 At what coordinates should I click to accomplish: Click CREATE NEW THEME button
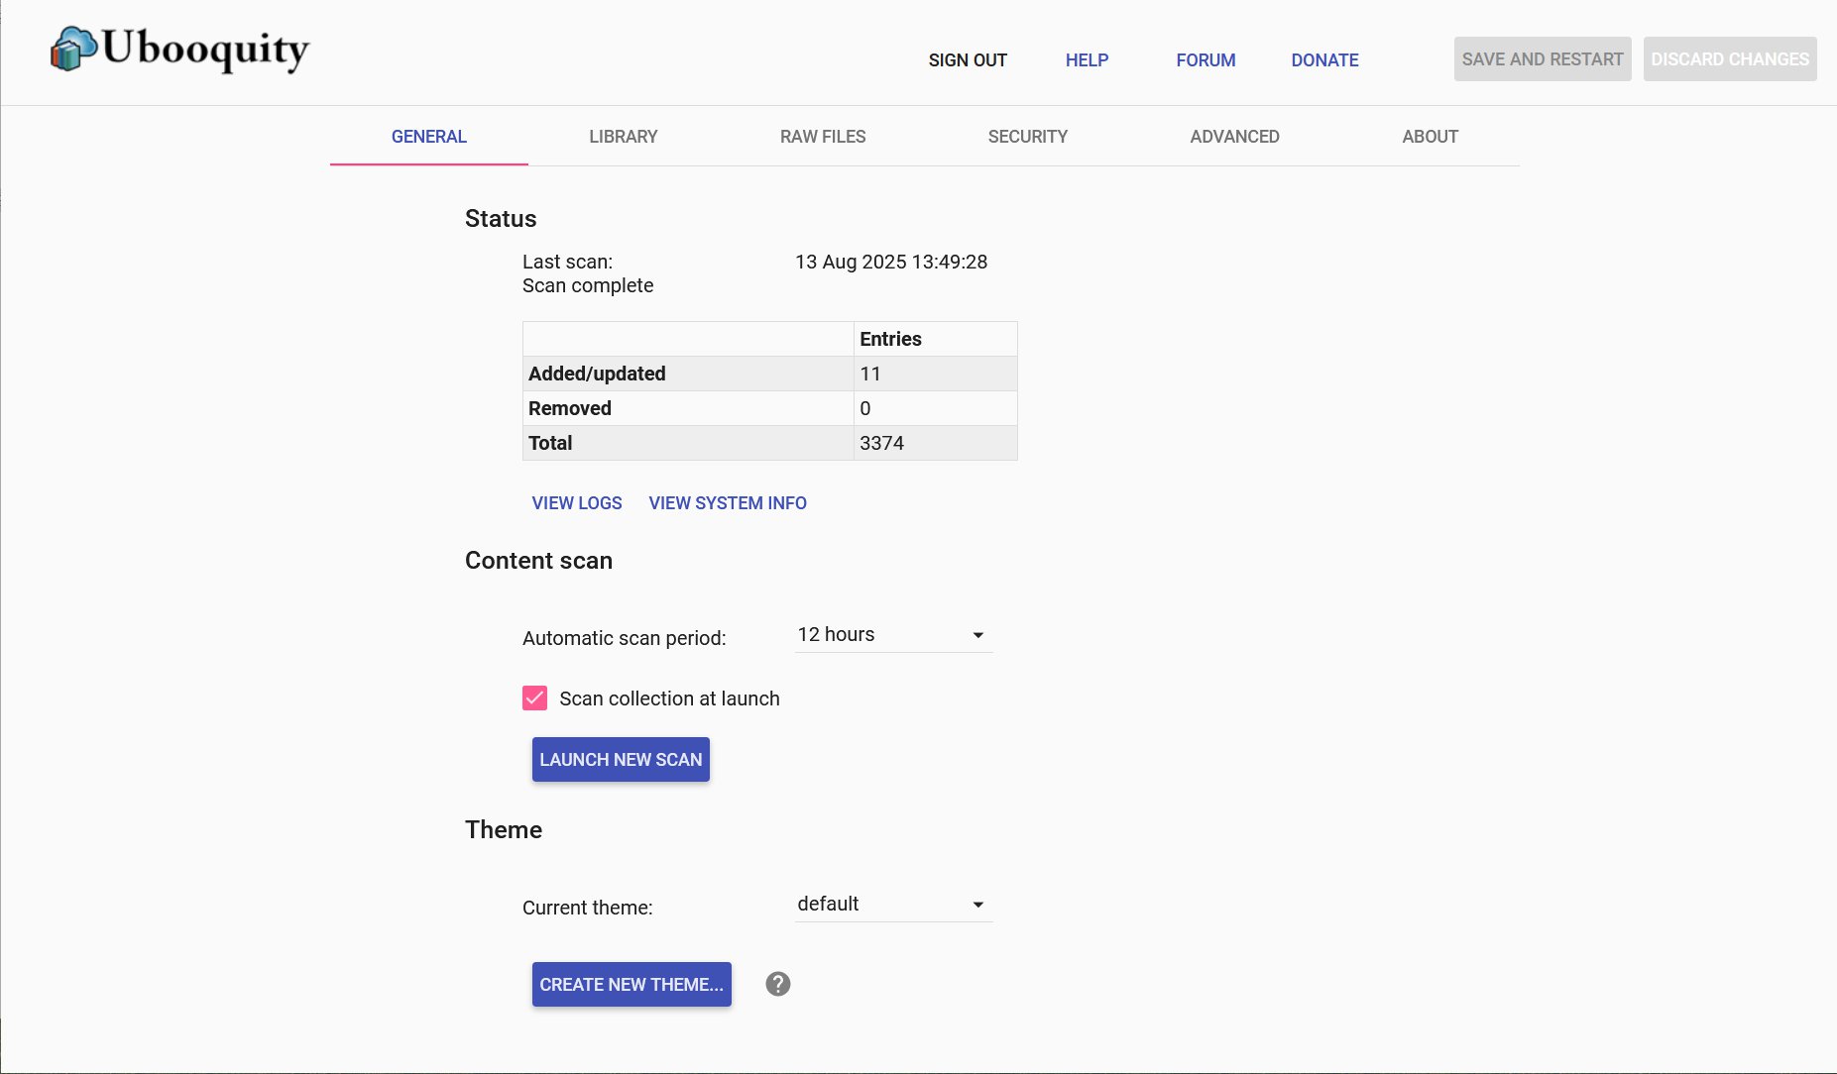click(631, 984)
